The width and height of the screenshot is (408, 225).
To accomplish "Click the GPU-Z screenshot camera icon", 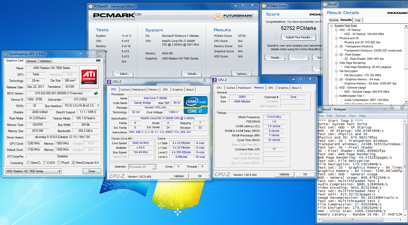I will pos(98,60).
